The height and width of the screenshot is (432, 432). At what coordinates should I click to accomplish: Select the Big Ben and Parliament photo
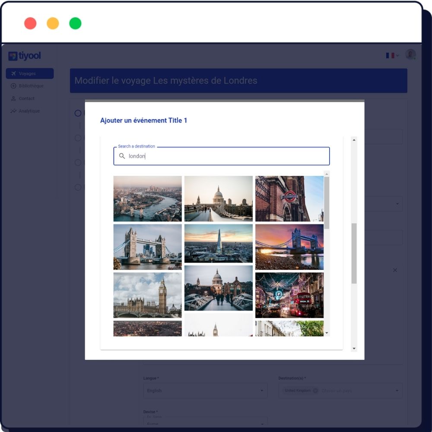pos(148,295)
